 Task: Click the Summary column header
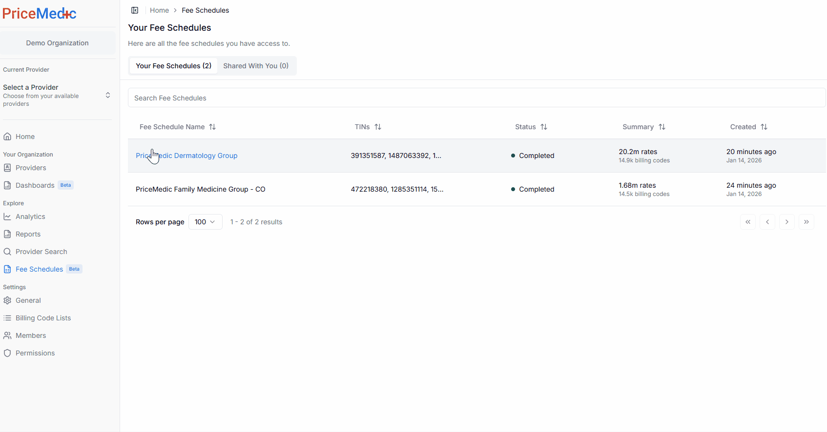coord(644,127)
